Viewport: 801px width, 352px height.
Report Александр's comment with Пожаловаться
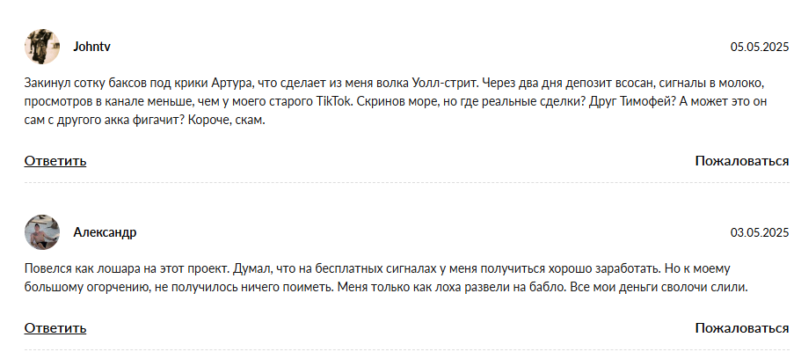741,328
